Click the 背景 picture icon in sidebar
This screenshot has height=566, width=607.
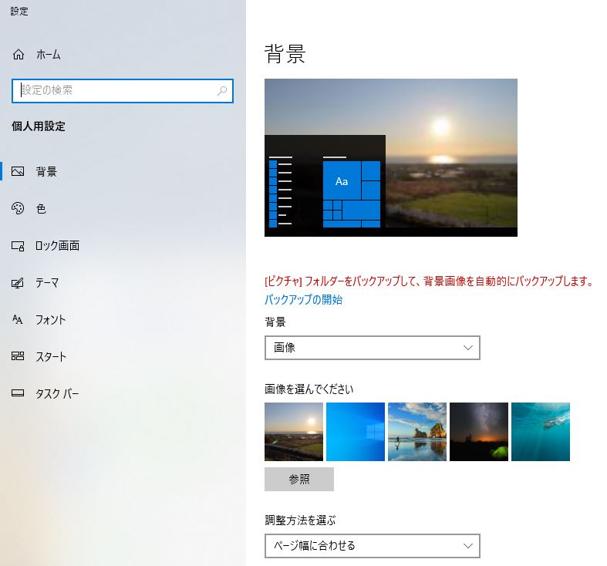[x=18, y=171]
